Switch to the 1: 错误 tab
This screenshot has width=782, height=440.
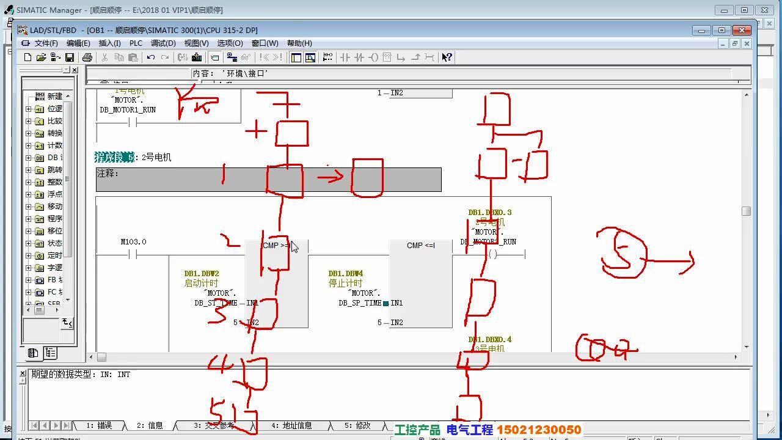pos(99,425)
